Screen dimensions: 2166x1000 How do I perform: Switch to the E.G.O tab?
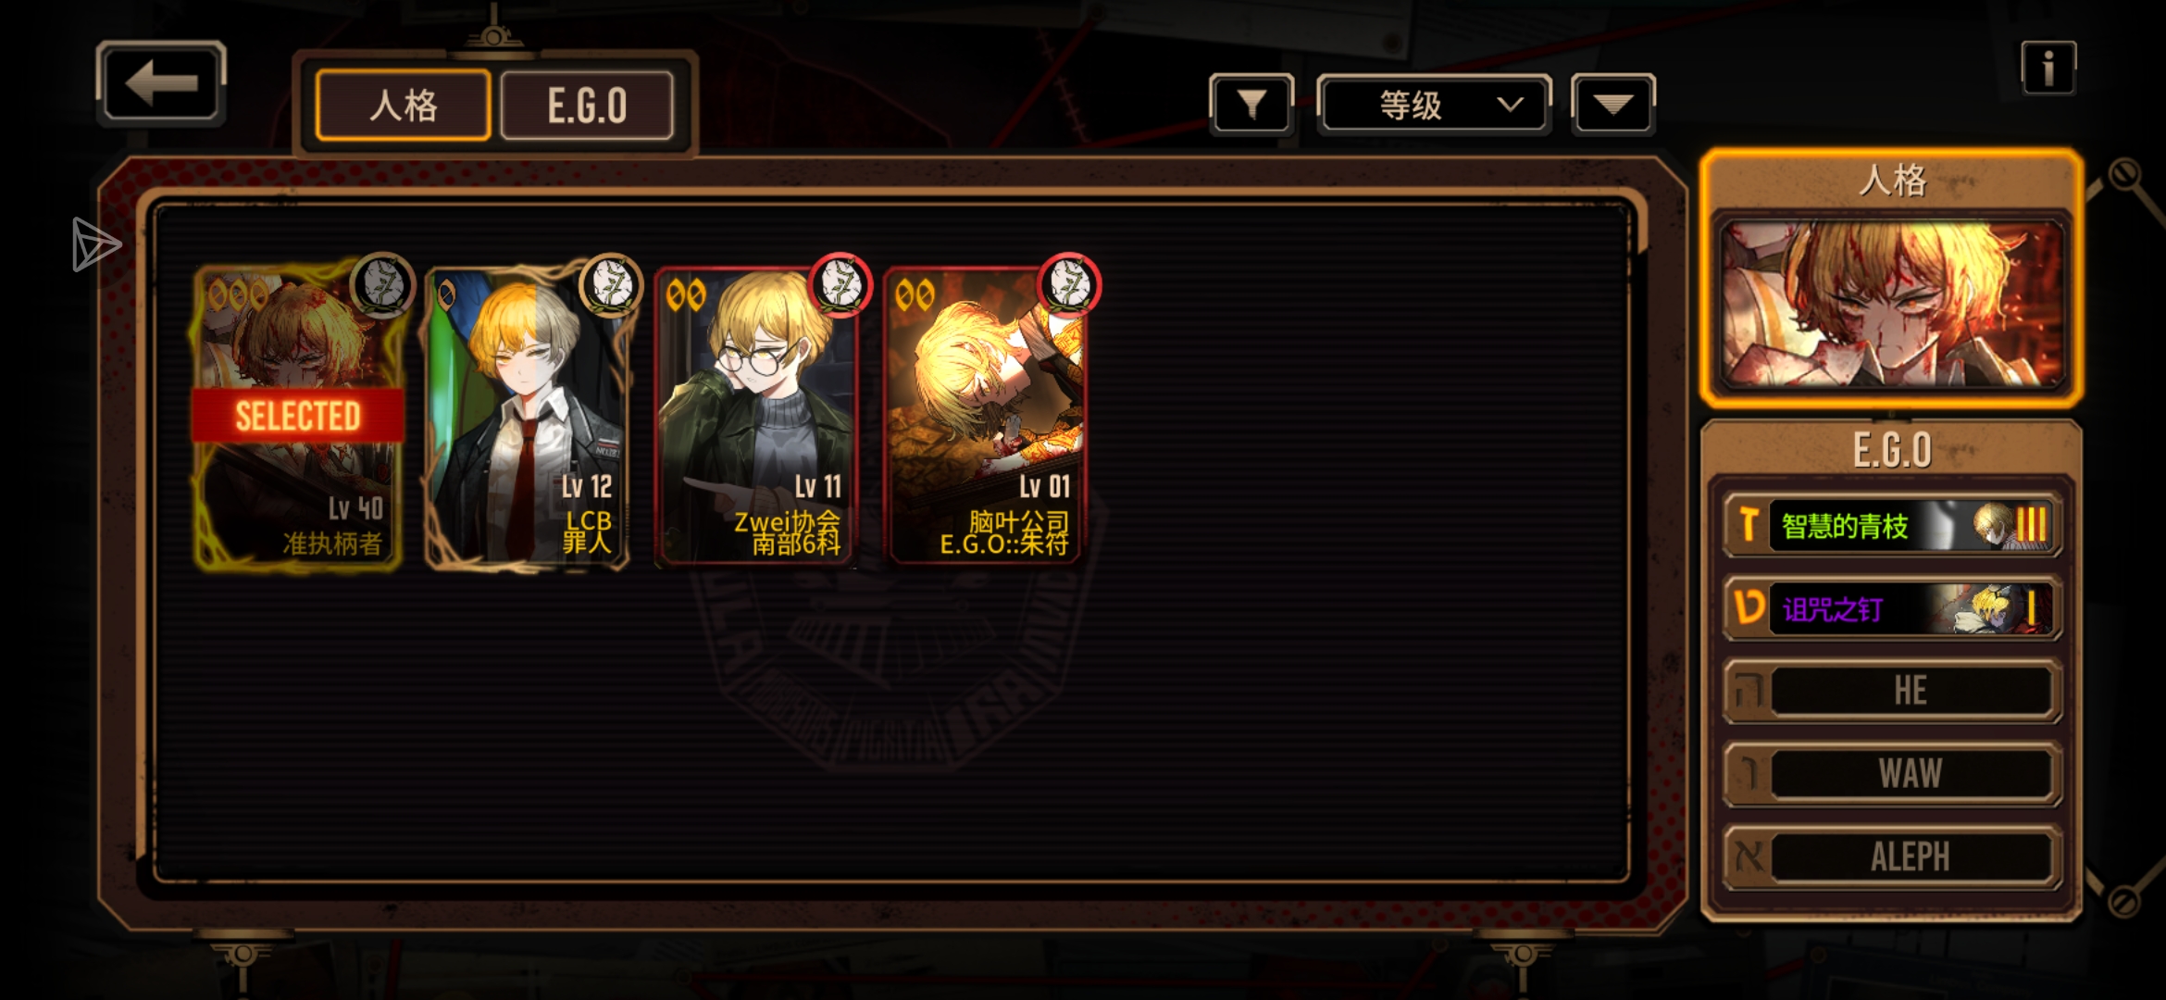pyautogui.click(x=587, y=106)
